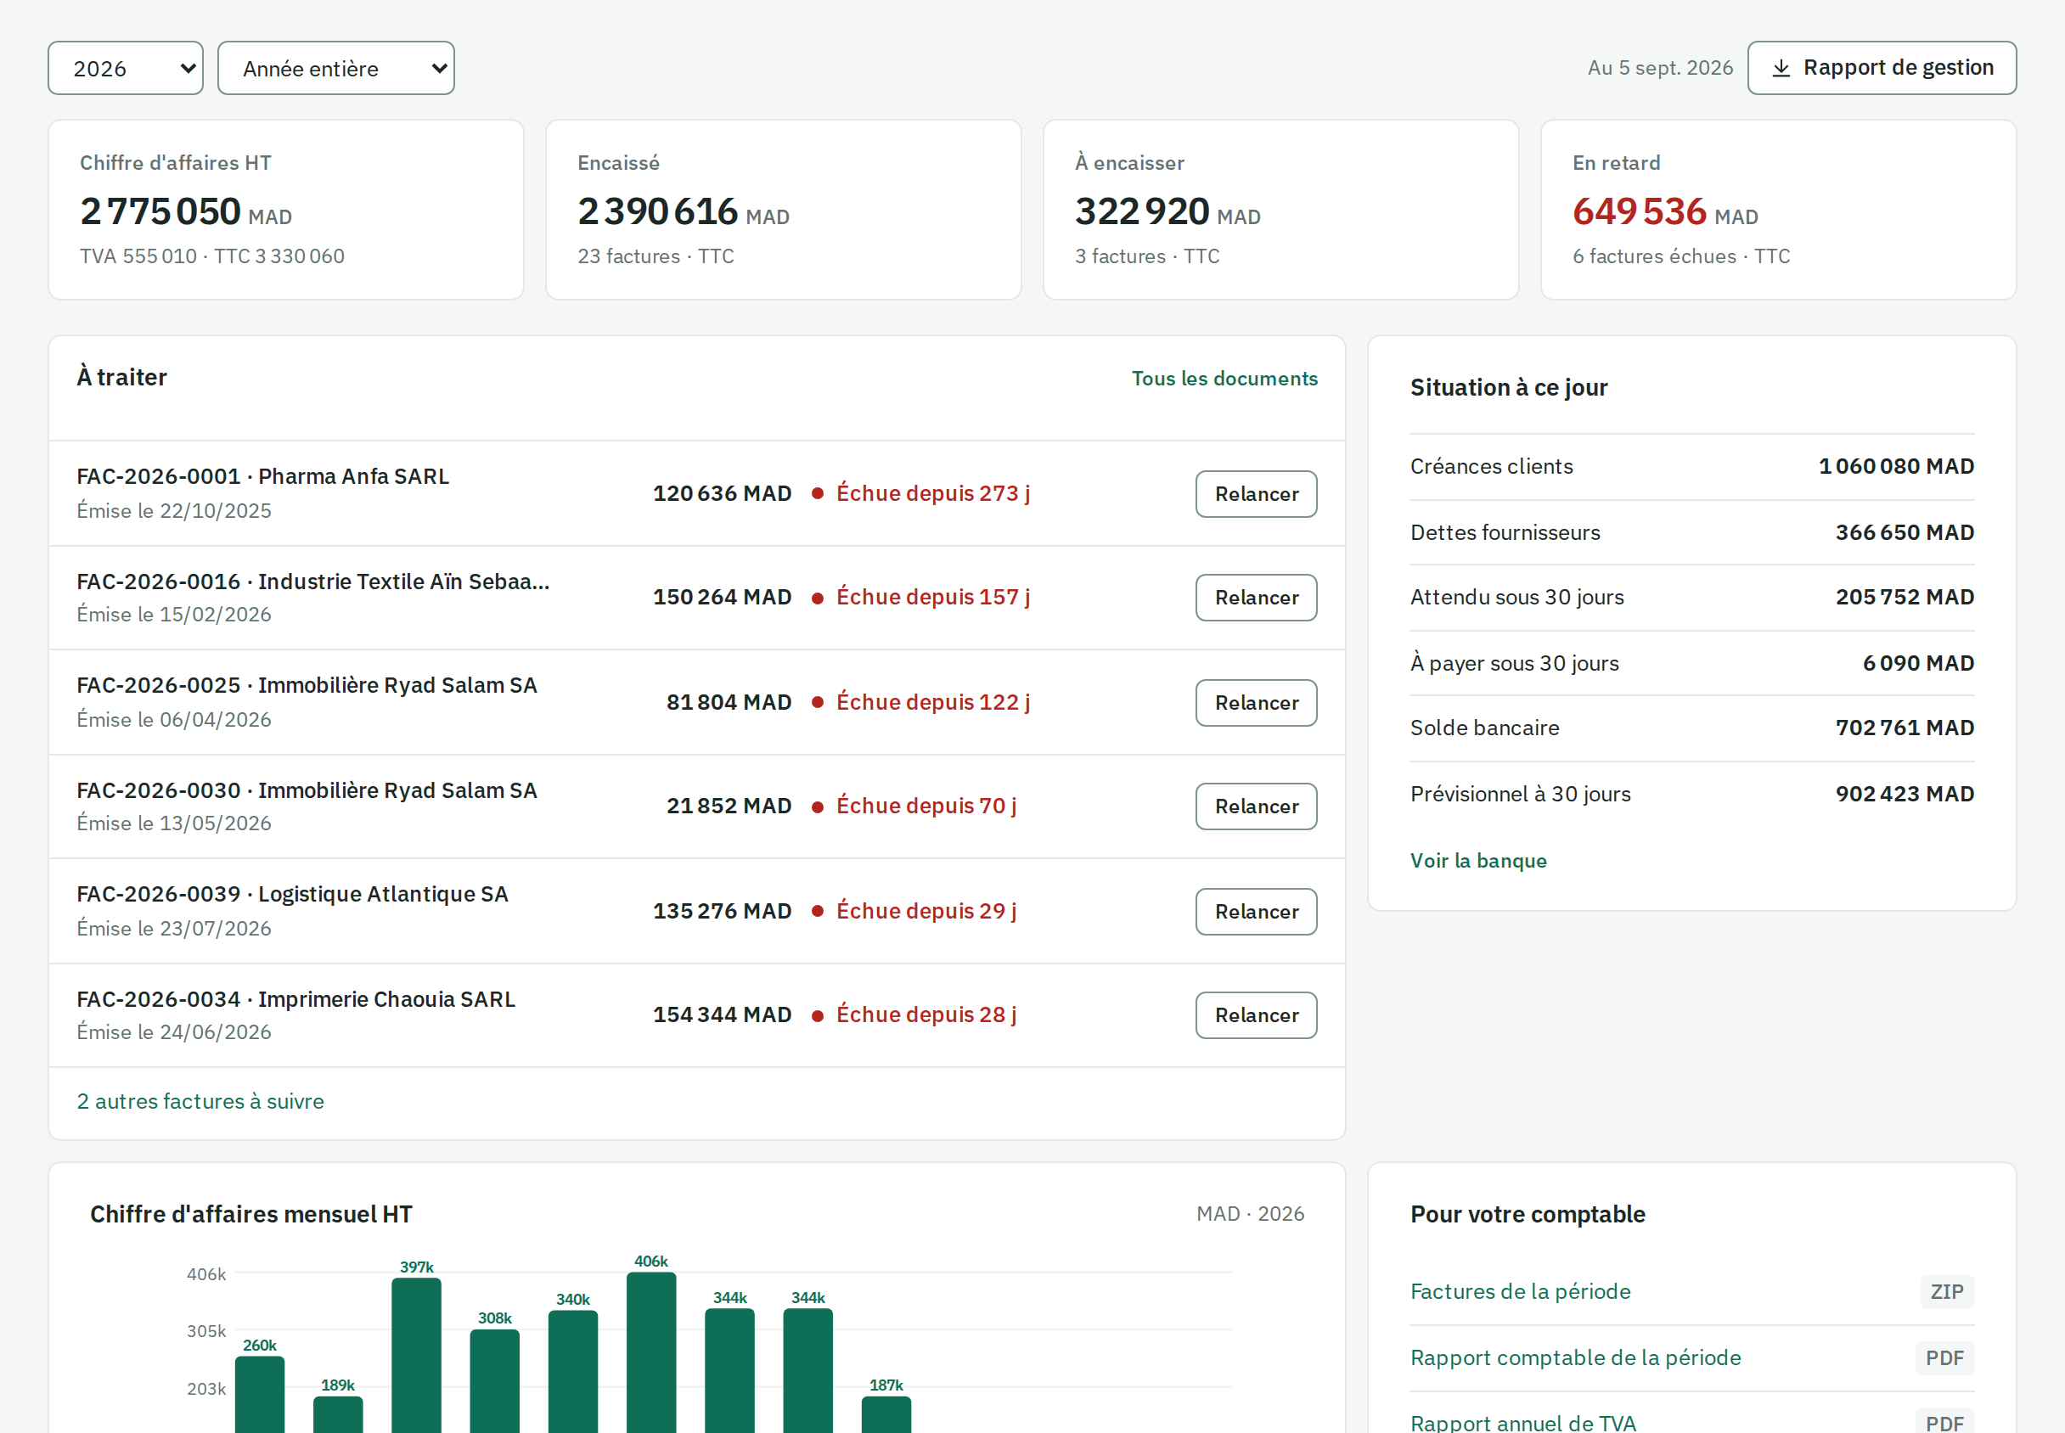
Task: Show the 2 autres factures à suivre
Action: [200, 1102]
